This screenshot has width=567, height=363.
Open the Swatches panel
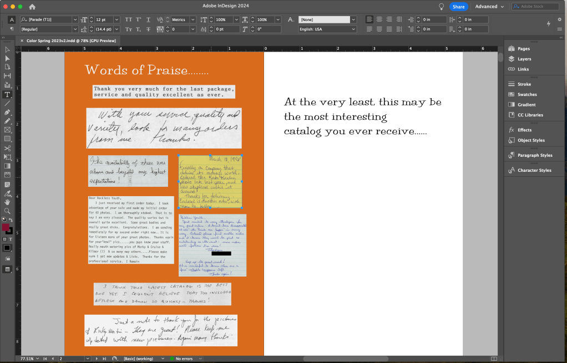(x=526, y=95)
